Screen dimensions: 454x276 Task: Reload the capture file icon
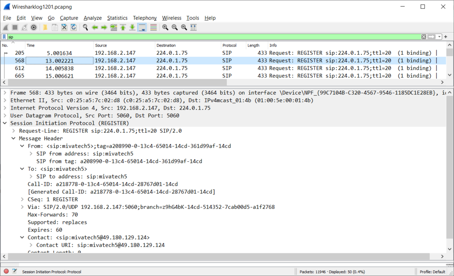[x=74, y=28]
